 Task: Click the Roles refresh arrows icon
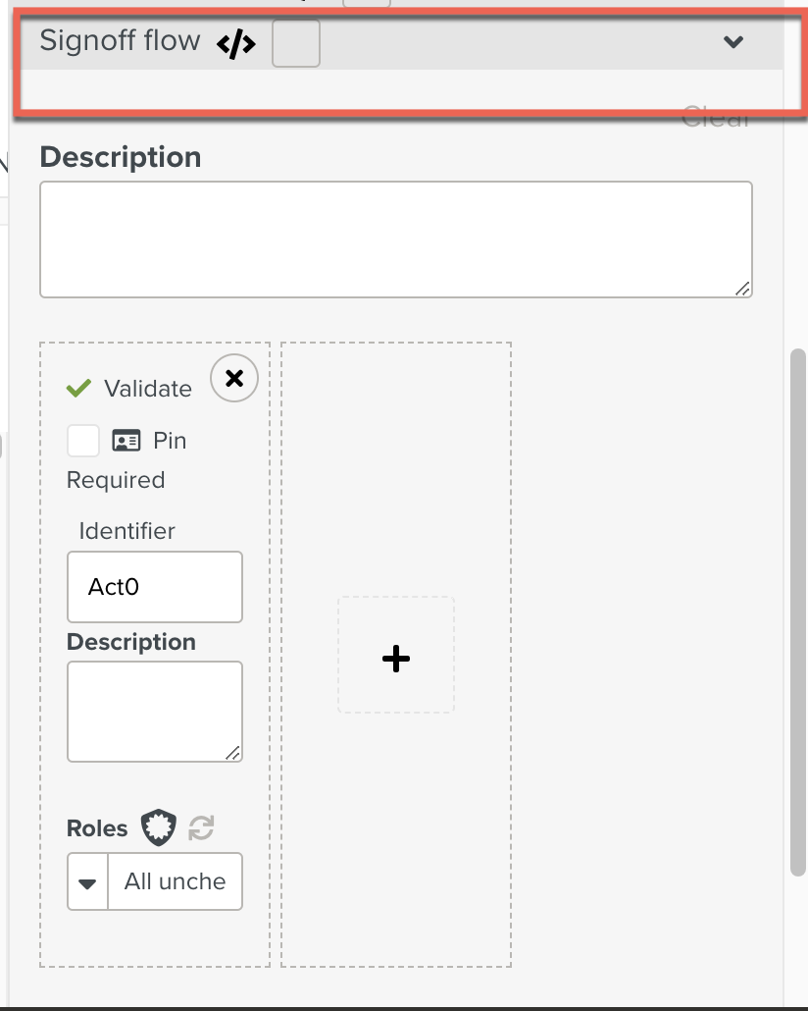(x=201, y=828)
